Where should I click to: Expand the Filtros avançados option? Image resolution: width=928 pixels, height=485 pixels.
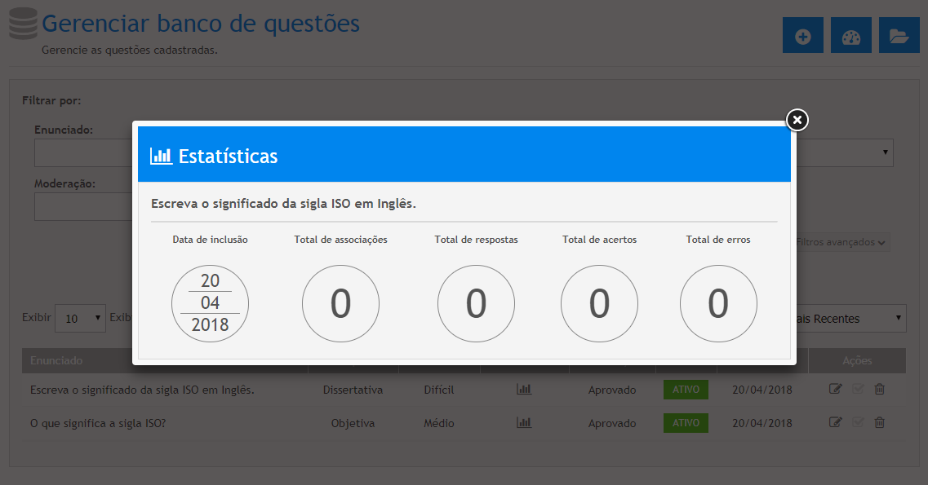[x=841, y=242]
